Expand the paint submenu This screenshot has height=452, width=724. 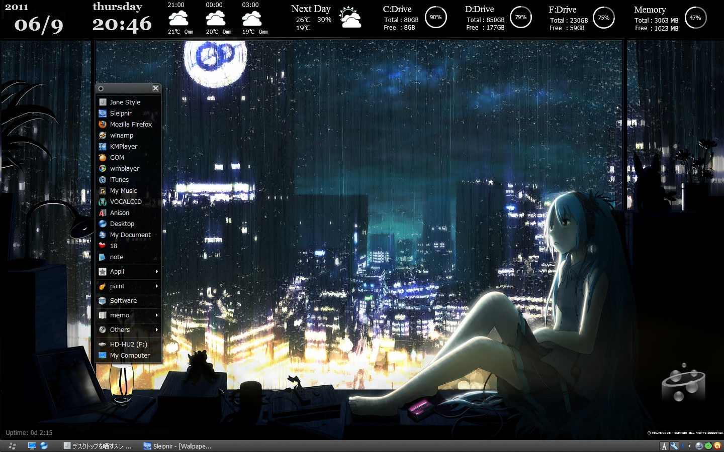click(128, 286)
